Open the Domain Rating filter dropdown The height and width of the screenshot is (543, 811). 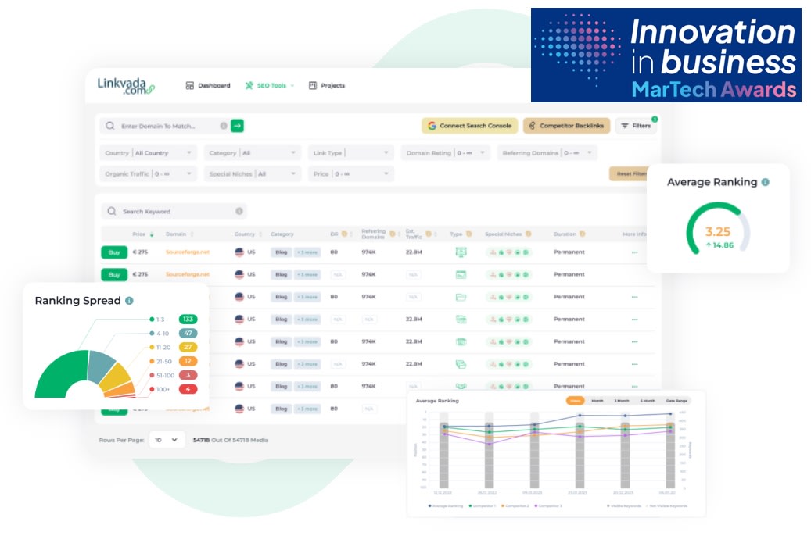(445, 153)
